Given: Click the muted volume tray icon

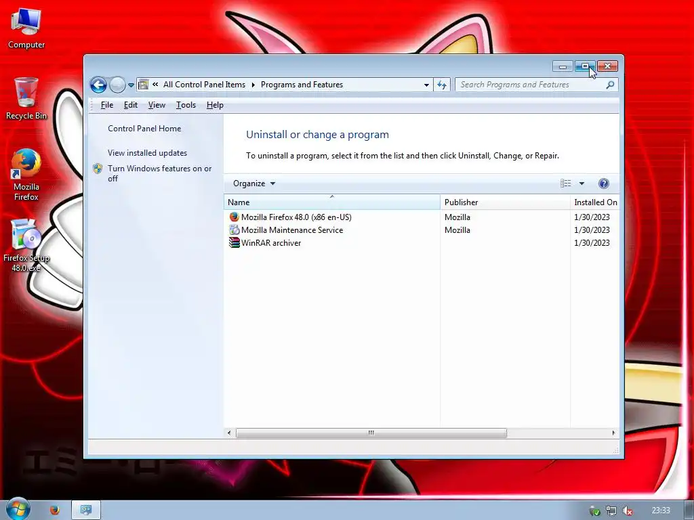Looking at the screenshot, I should coord(627,511).
